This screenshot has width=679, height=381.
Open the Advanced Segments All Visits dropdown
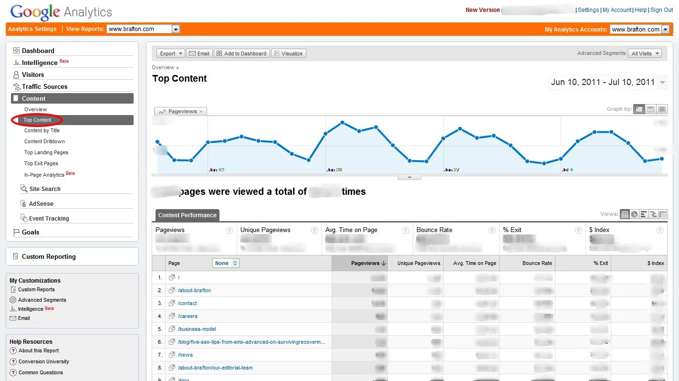coord(645,53)
